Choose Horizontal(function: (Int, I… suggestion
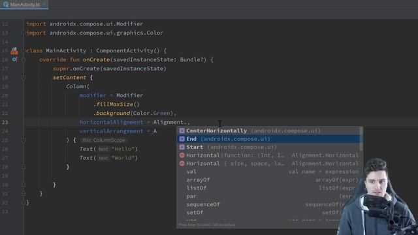 pyautogui.click(x=268, y=155)
